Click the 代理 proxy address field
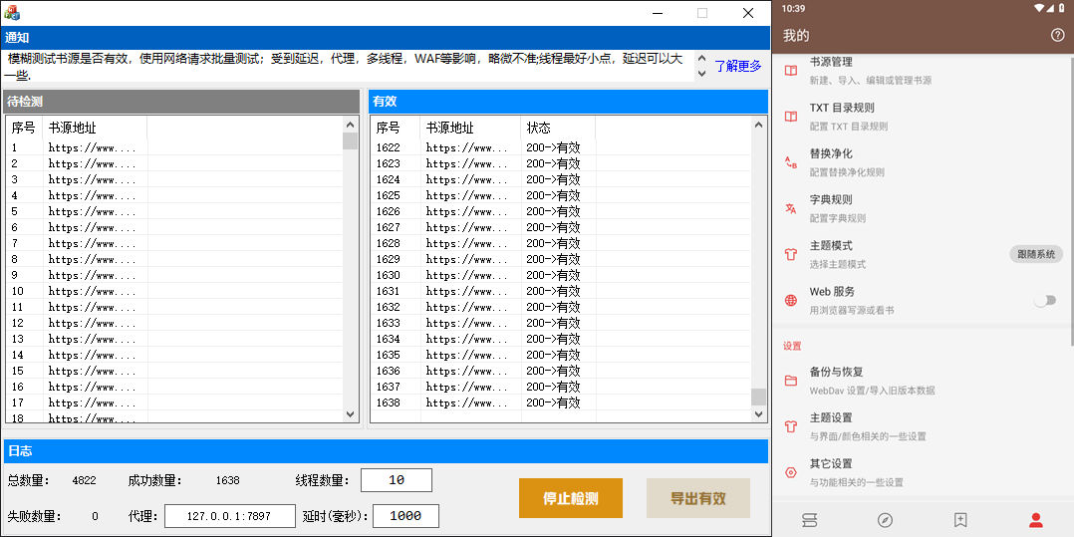The width and height of the screenshot is (1074, 537). pos(229,516)
